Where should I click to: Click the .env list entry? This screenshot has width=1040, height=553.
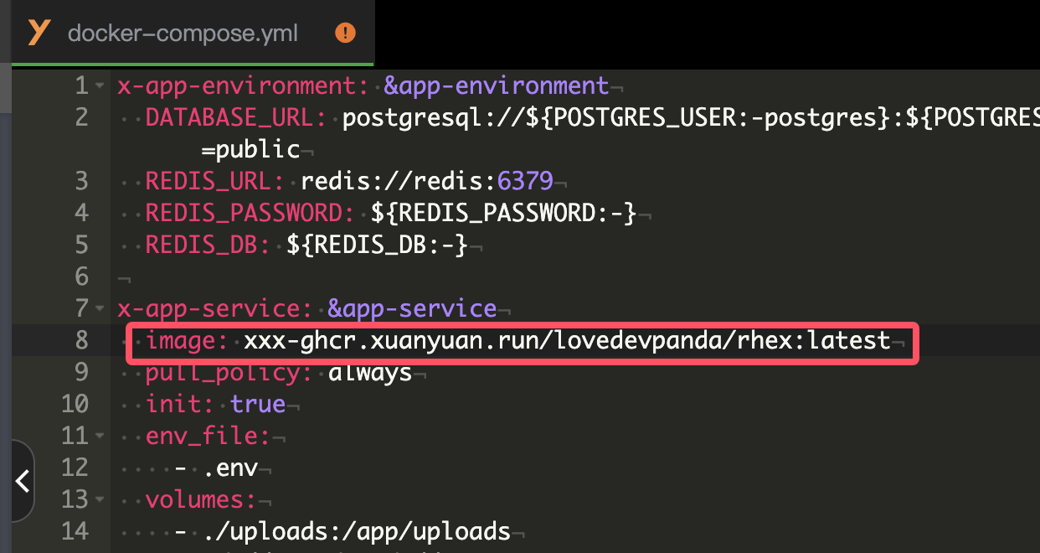tap(229, 468)
